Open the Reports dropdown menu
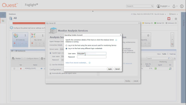 click(173, 14)
